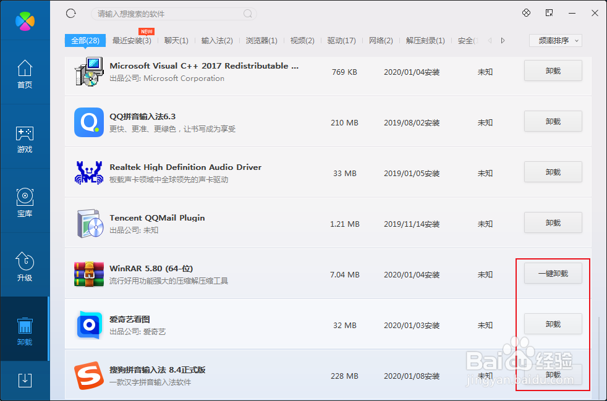This screenshot has height=401, width=607.
Task: Open the skin/theme icon in the title bar
Action: point(526,12)
